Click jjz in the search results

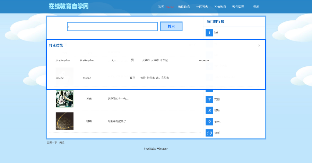coord(114,60)
